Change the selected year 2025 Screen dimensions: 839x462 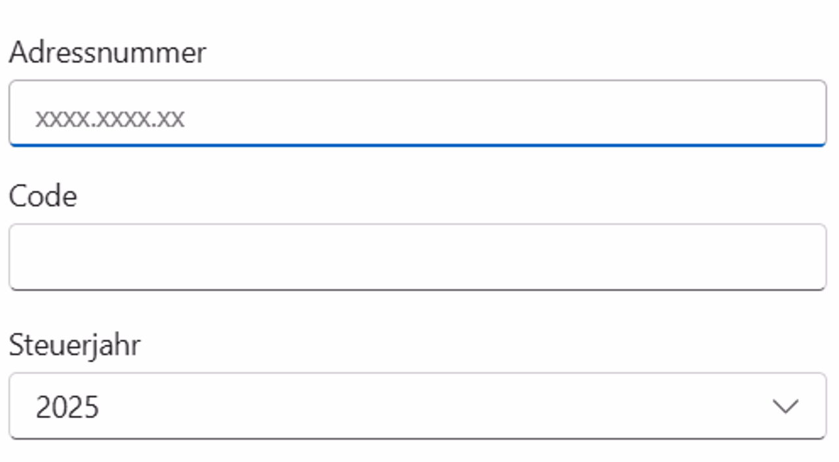pos(67,407)
